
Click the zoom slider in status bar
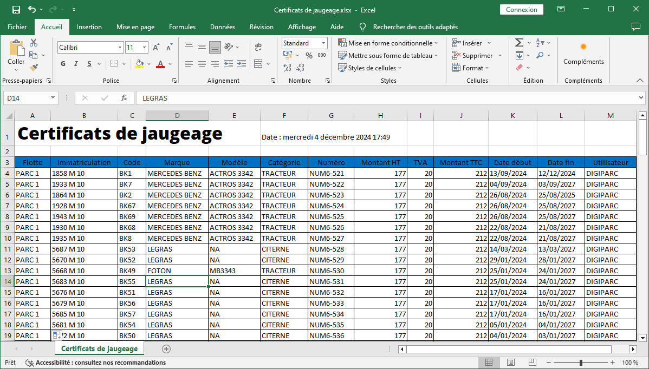click(581, 363)
